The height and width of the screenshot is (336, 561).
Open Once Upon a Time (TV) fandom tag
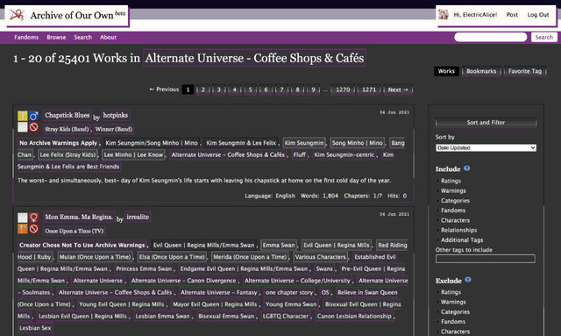(x=74, y=231)
